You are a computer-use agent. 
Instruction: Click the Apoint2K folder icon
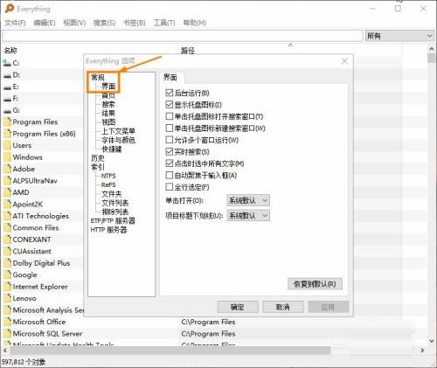pyautogui.click(x=7, y=205)
